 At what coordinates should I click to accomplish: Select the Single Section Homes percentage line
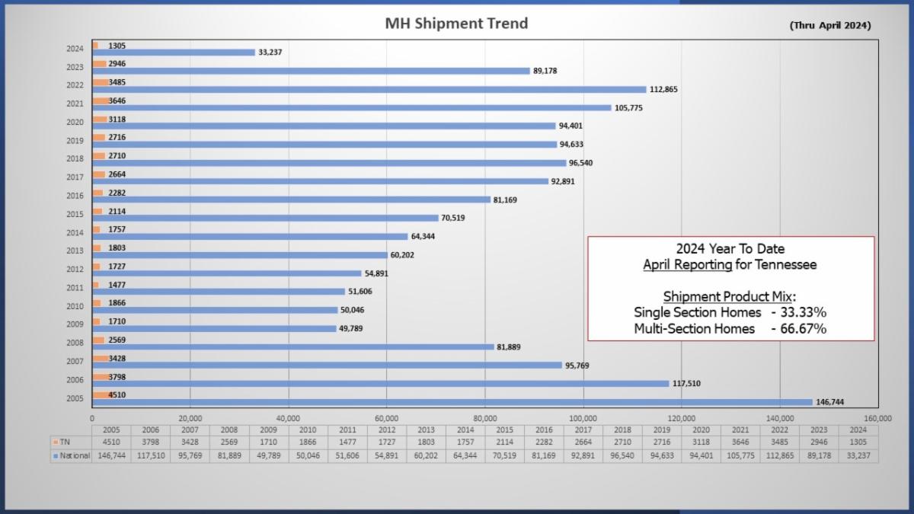pyautogui.click(x=730, y=312)
